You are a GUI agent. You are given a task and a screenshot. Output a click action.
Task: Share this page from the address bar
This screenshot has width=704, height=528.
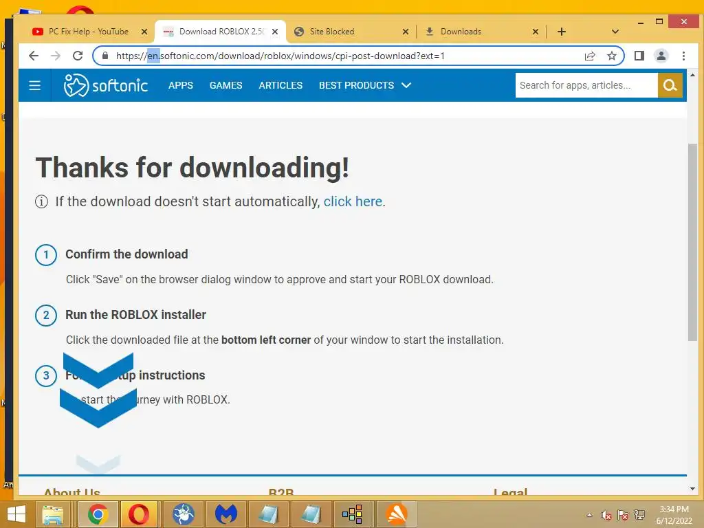point(590,56)
